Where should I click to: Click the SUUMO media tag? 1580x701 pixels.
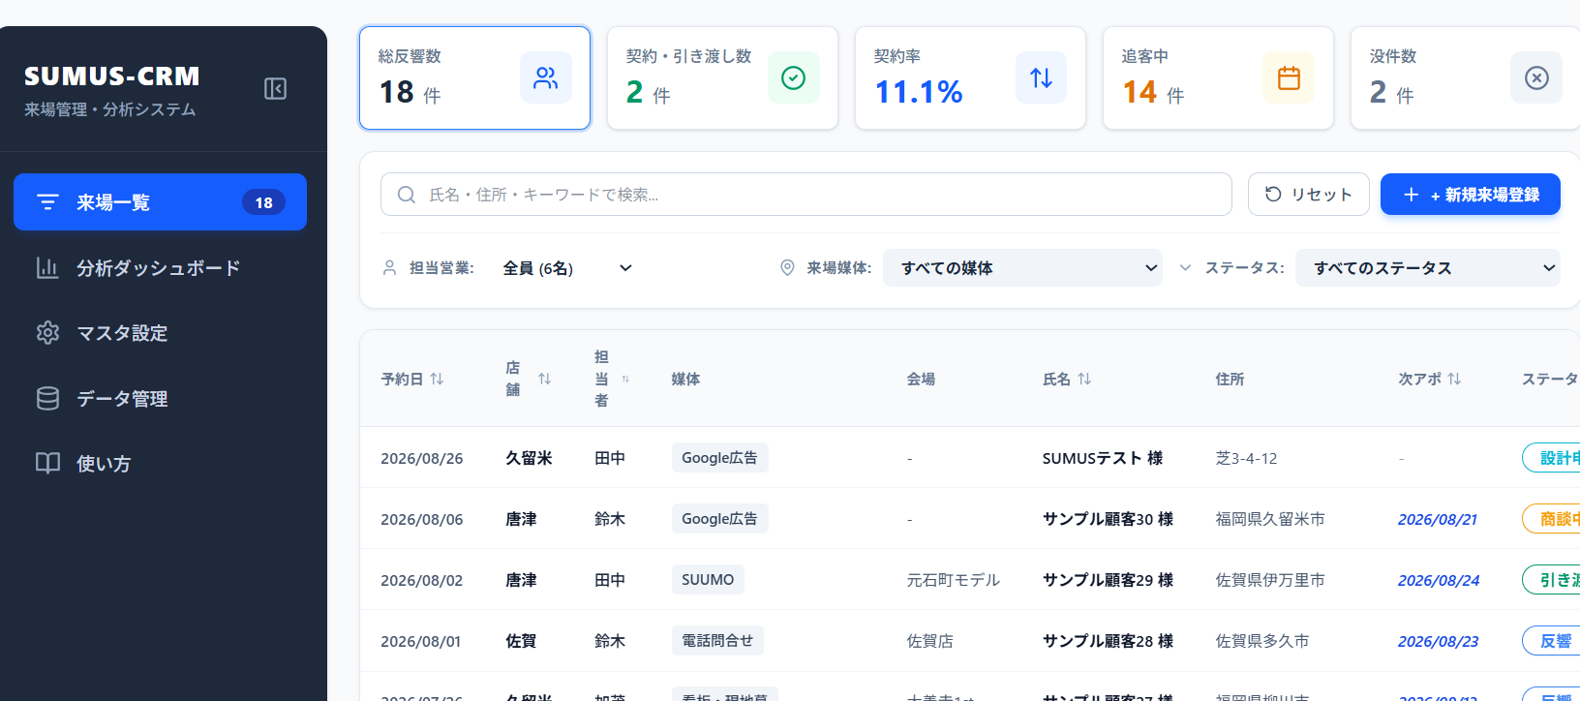pos(708,580)
